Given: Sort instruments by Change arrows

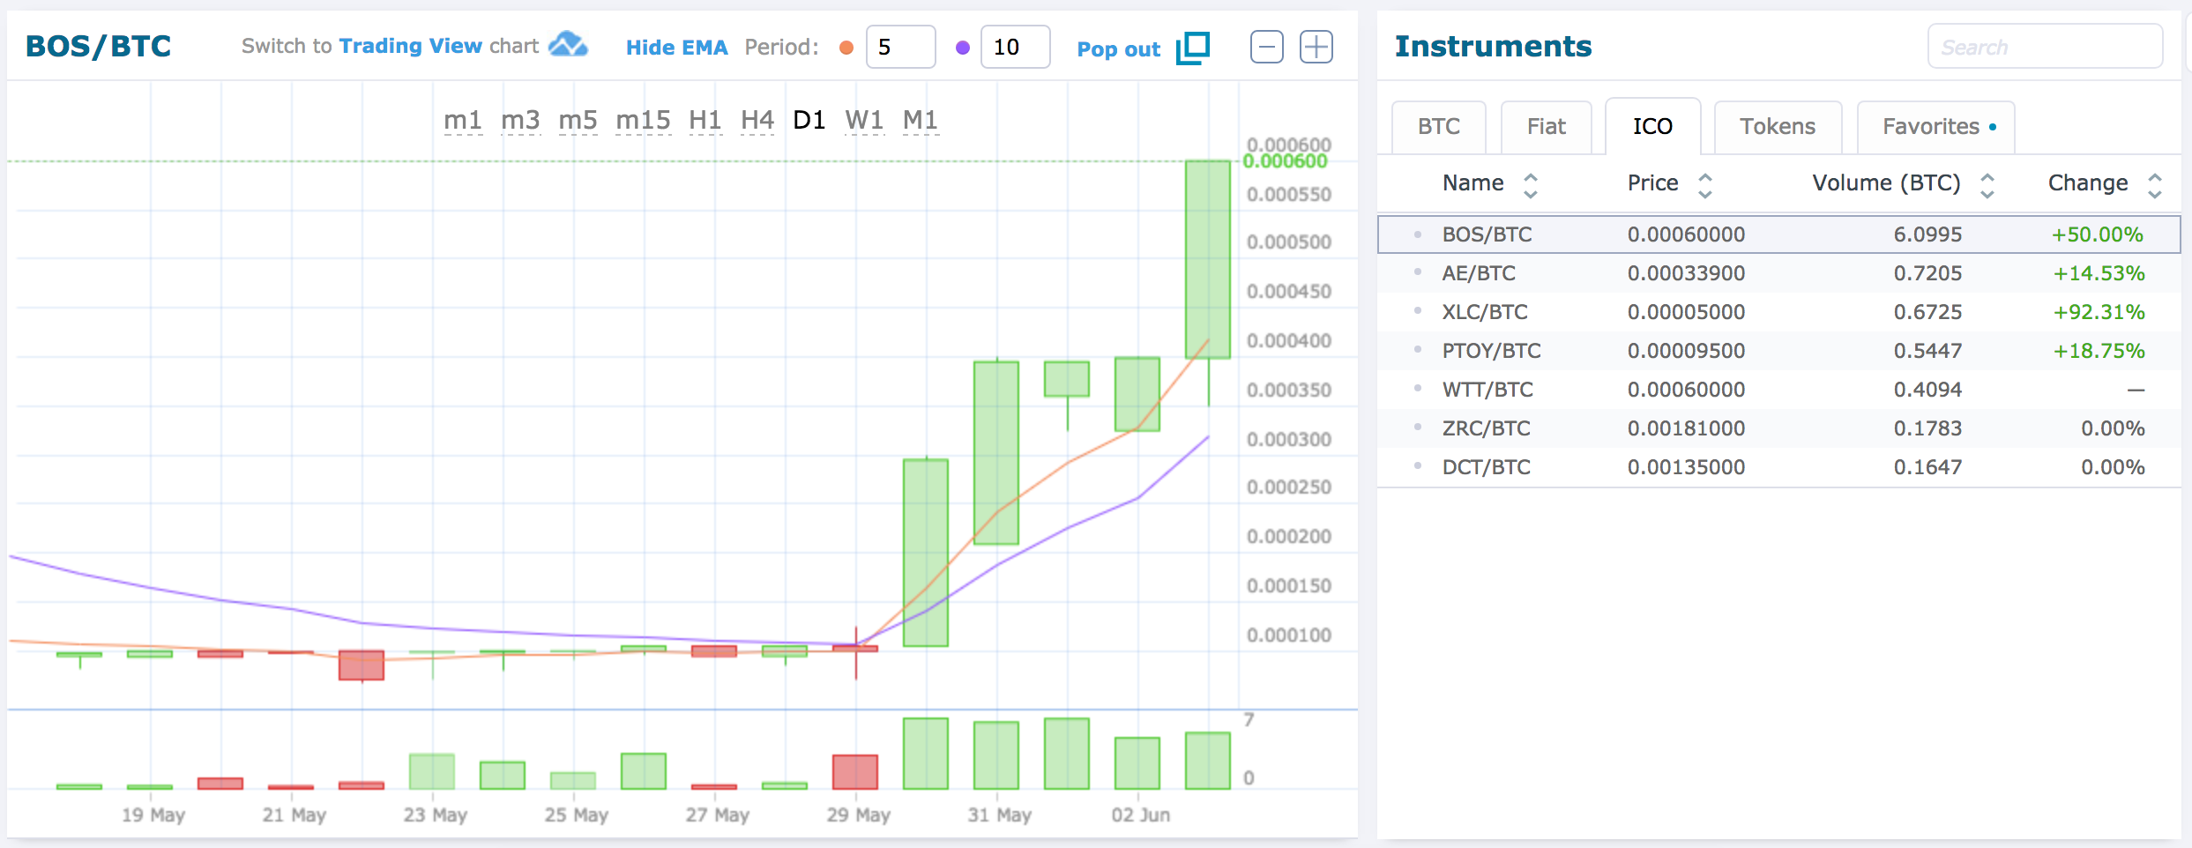Looking at the screenshot, I should pyautogui.click(x=2155, y=185).
